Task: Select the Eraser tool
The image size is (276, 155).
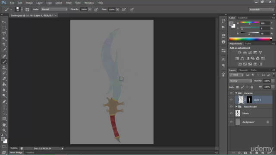Action: pyautogui.click(x=4, y=79)
